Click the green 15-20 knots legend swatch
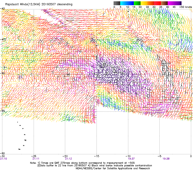The image size is (193, 170). click(137, 3)
